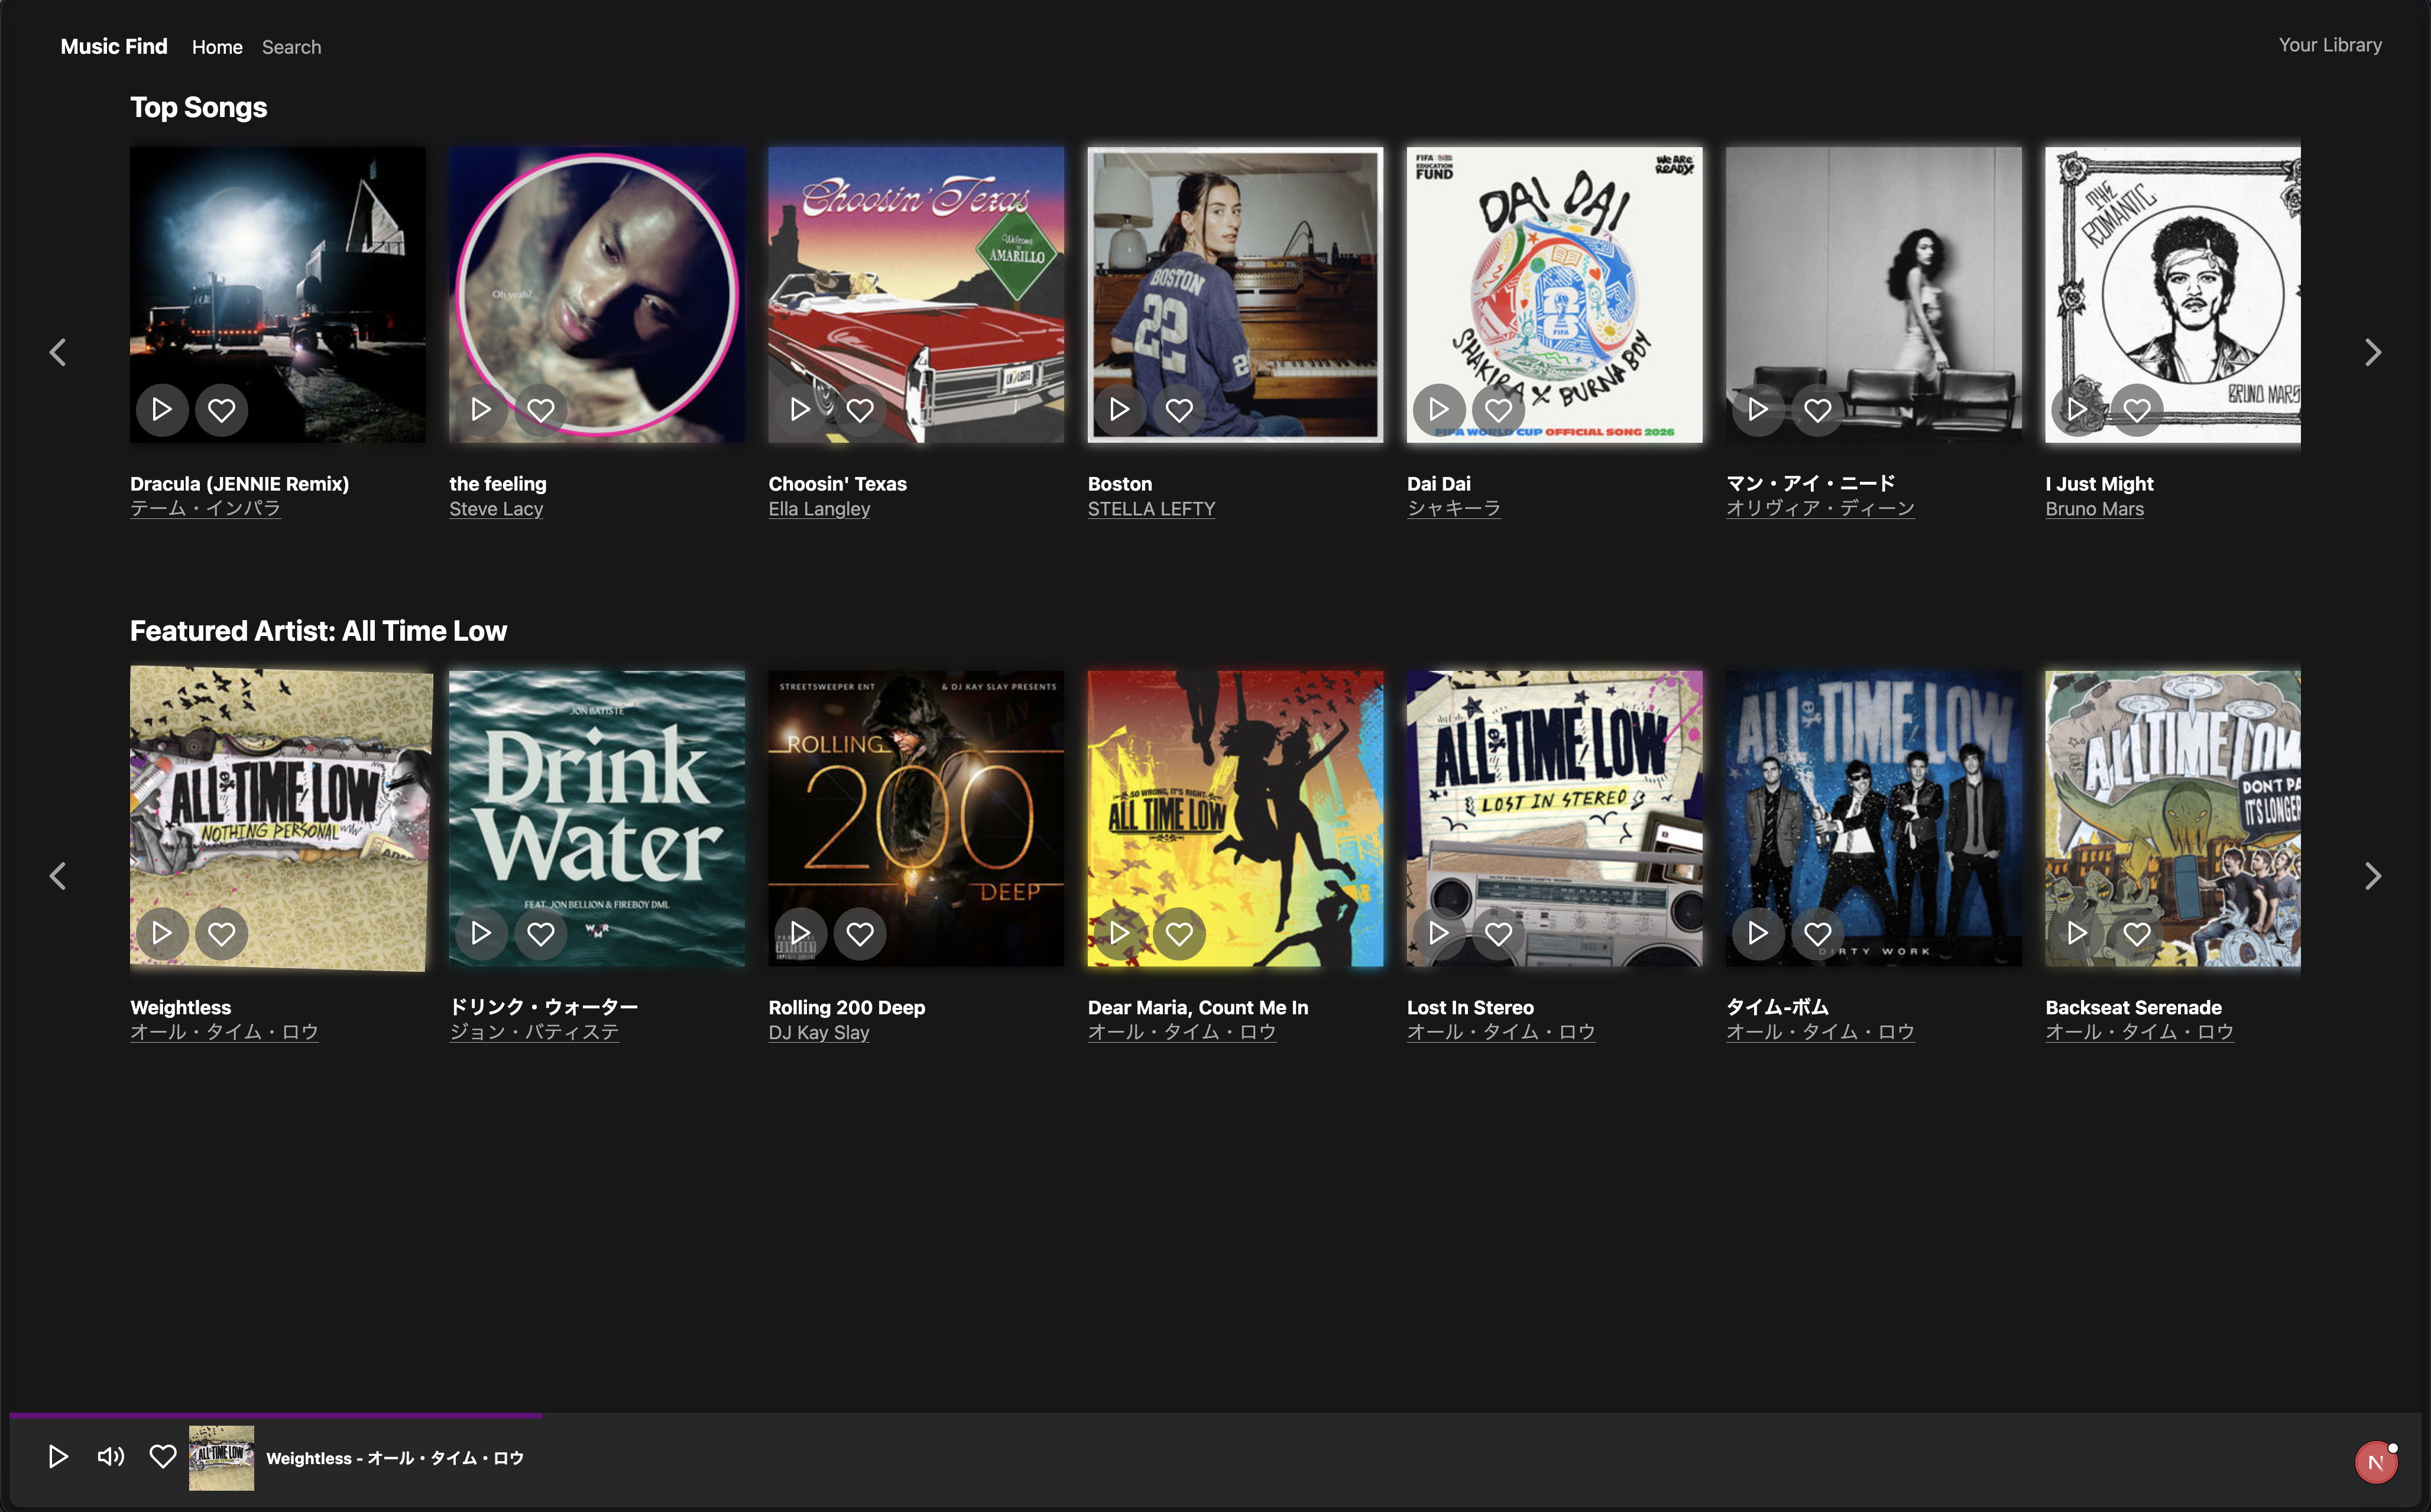
Task: Open シャキーラ artist page
Action: 1454,509
